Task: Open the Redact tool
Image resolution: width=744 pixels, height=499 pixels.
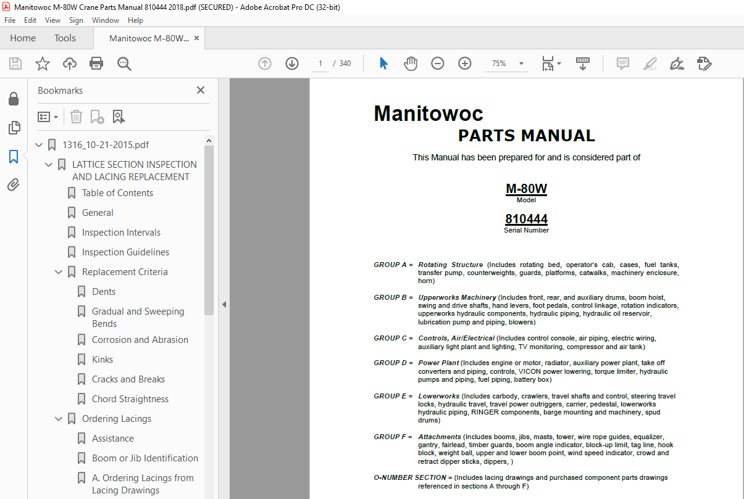Action: 704,64
